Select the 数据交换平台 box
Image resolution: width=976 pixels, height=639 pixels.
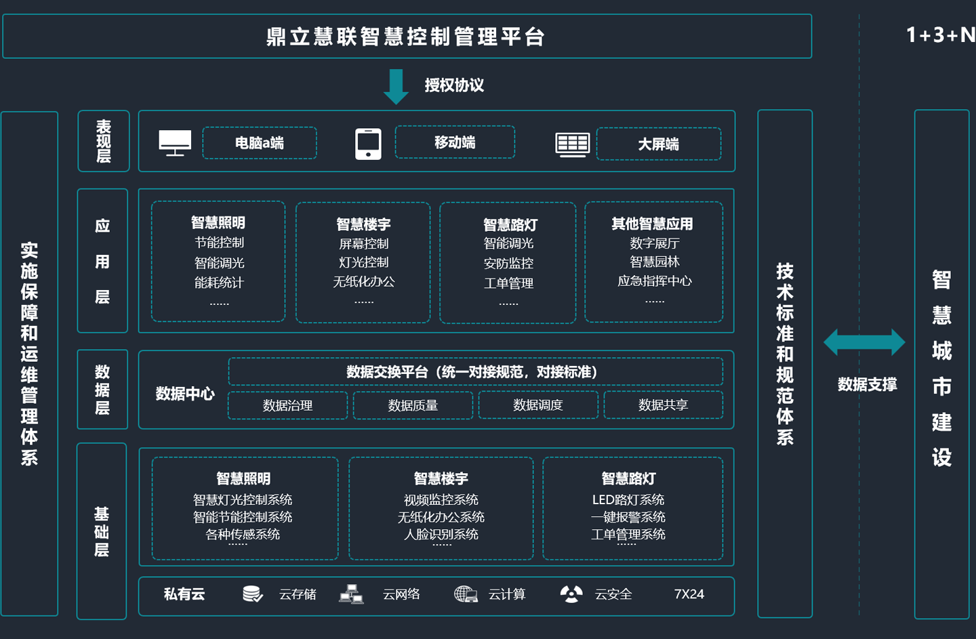(x=476, y=371)
